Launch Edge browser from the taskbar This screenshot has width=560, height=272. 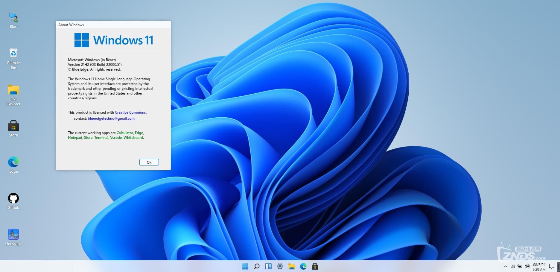coord(303,266)
